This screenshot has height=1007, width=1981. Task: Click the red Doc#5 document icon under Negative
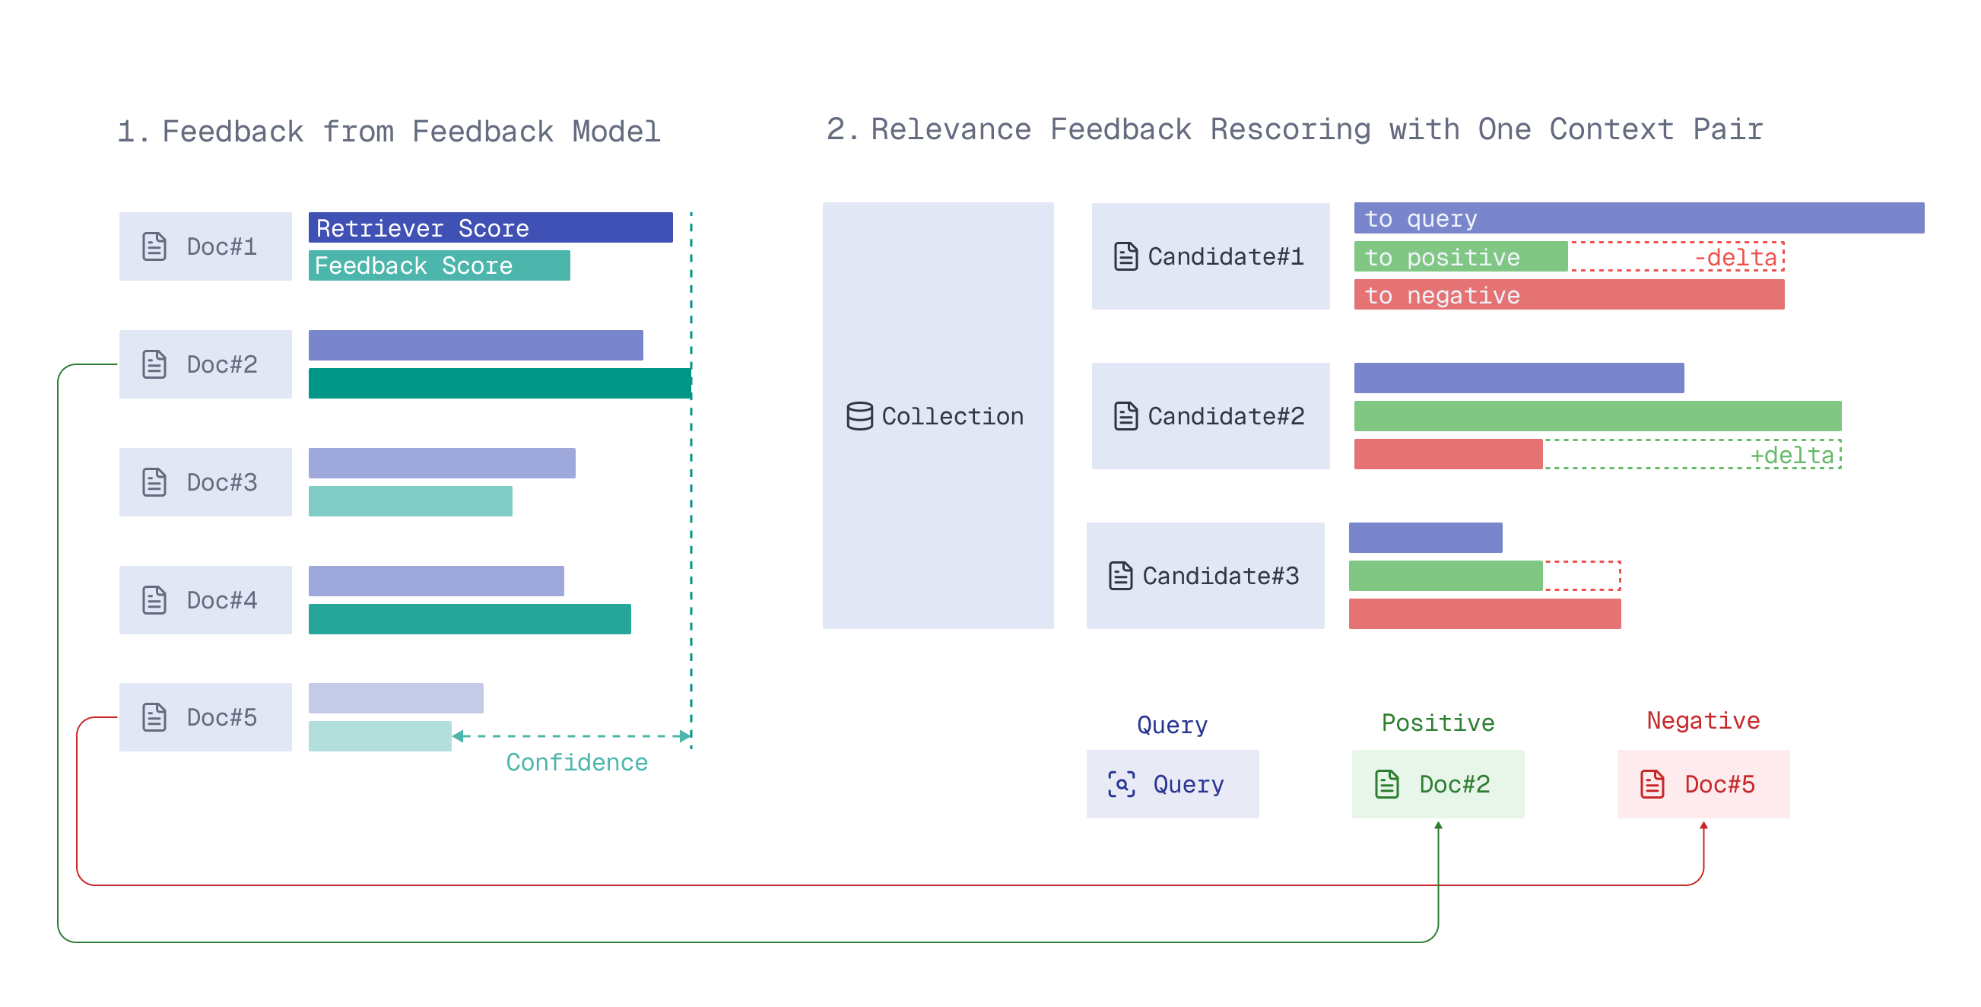click(x=1651, y=784)
